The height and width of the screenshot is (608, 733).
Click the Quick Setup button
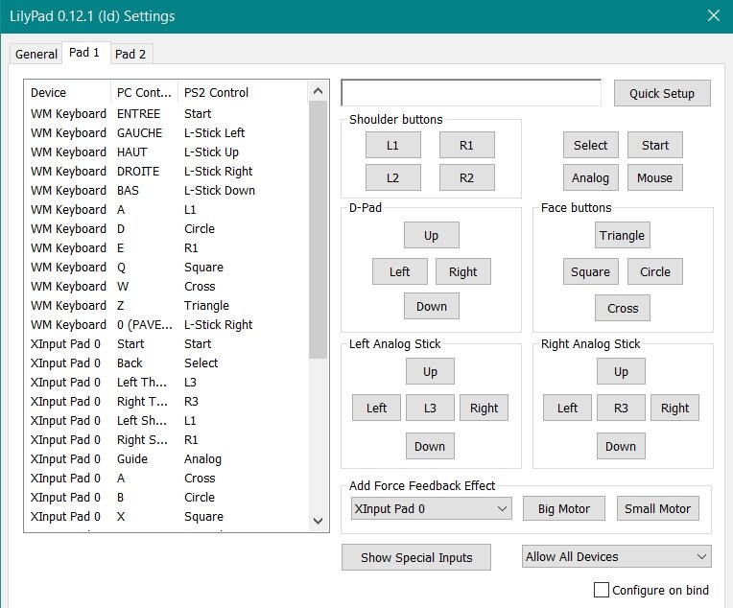pyautogui.click(x=662, y=93)
